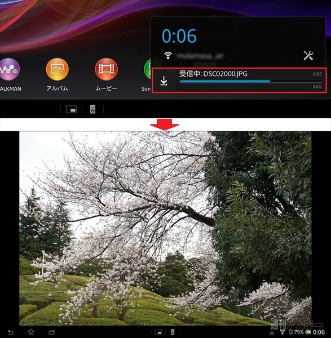Tap the status bar 0:06 clock
This screenshot has width=331, height=338.
319,332
